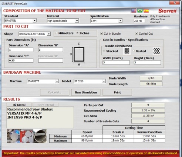Screen dimensions: 182x157
Task: Click the Dimension "A" input field
Action: (21, 50)
